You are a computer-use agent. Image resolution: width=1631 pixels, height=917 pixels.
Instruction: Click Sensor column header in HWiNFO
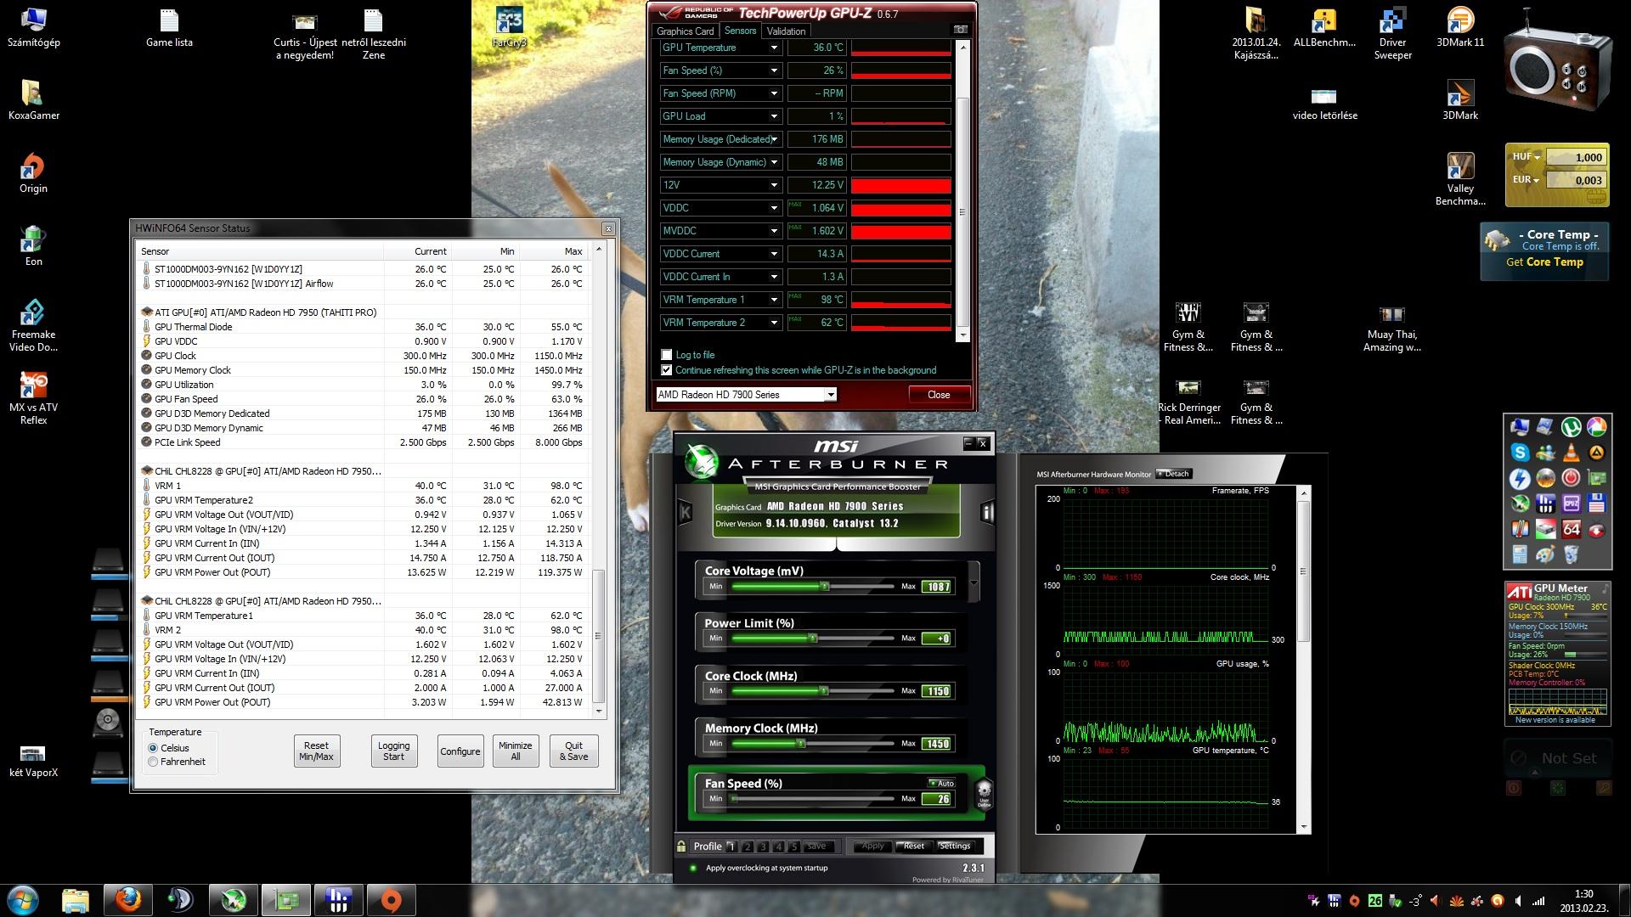260,251
